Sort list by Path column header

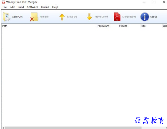[49, 26]
